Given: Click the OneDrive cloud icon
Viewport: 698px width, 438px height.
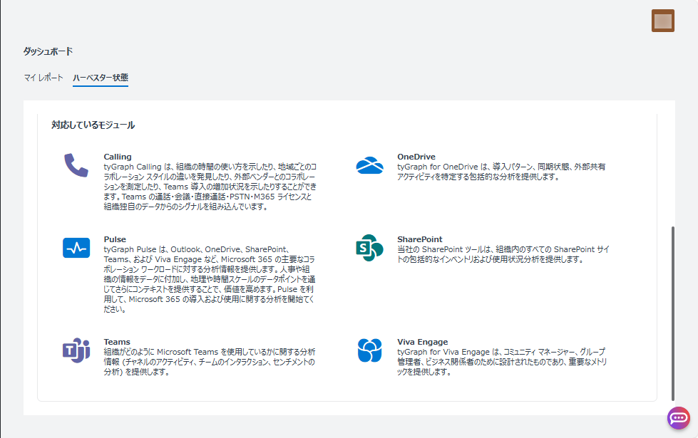Looking at the screenshot, I should pyautogui.click(x=369, y=165).
